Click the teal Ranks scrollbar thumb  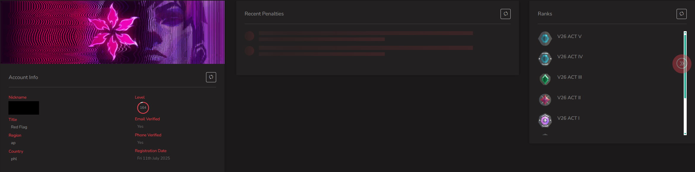pyautogui.click(x=685, y=67)
